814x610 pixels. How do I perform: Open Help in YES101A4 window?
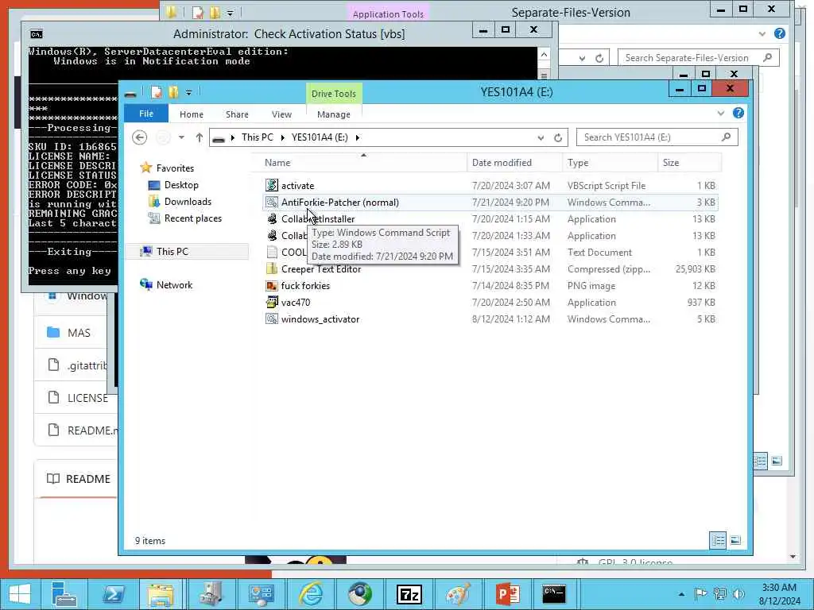pos(738,113)
